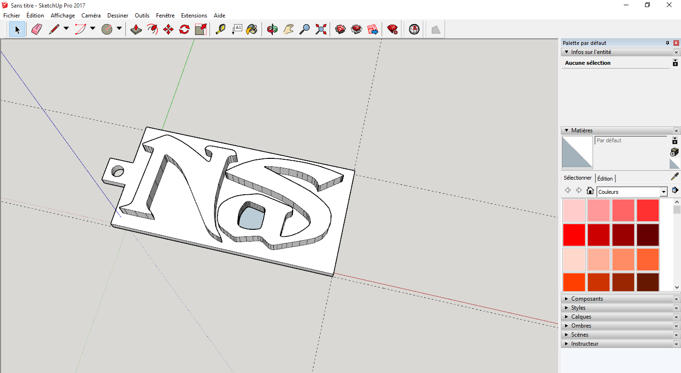681x373 pixels.
Task: Close the Palette par défaut tray
Action: [676, 43]
